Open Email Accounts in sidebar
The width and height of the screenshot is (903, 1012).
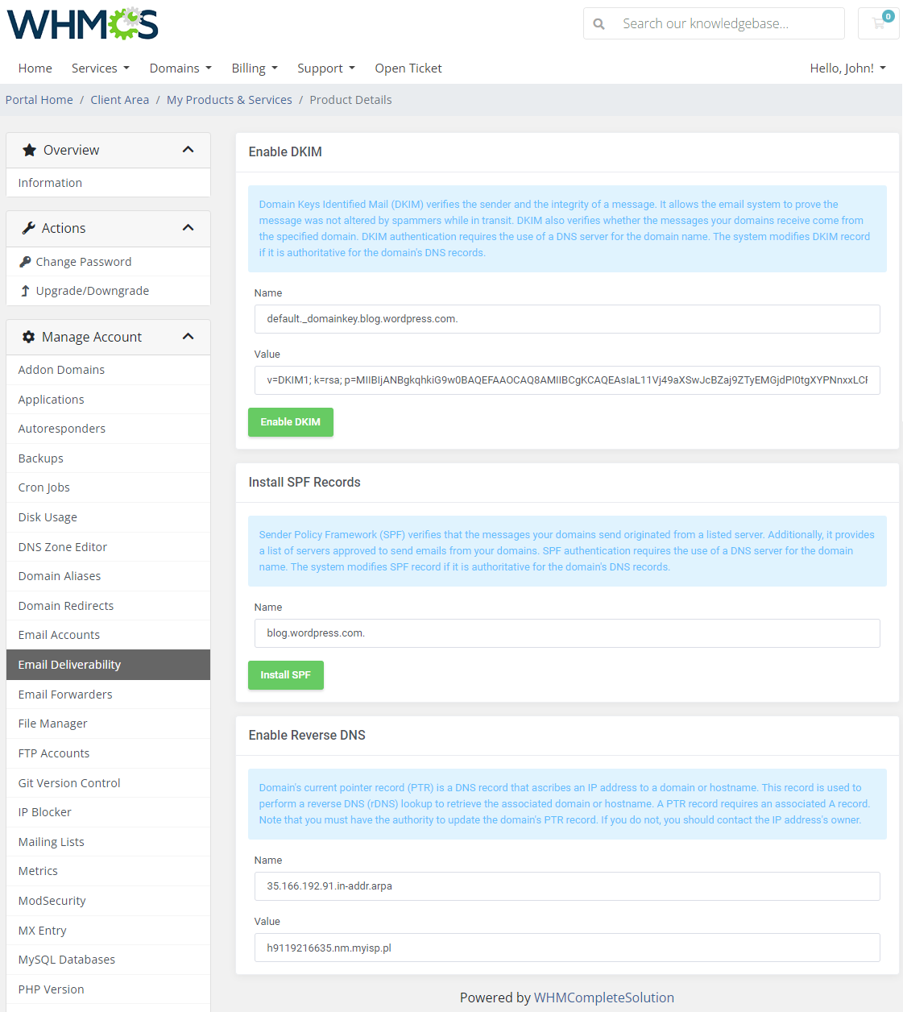(x=108, y=635)
